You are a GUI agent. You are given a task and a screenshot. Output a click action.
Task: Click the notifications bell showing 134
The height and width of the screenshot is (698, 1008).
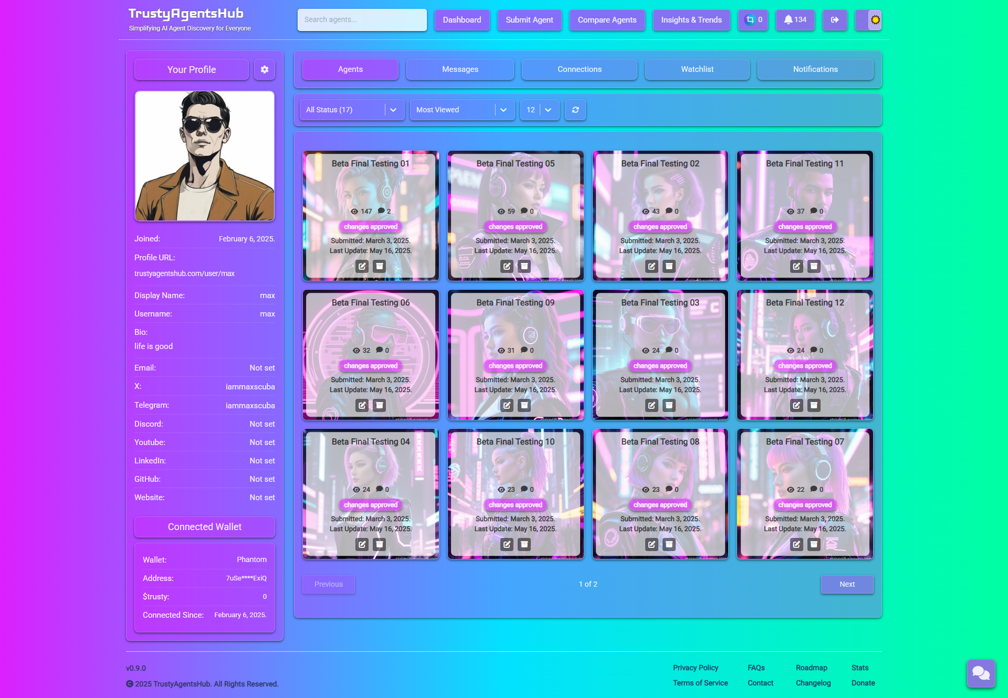(795, 20)
